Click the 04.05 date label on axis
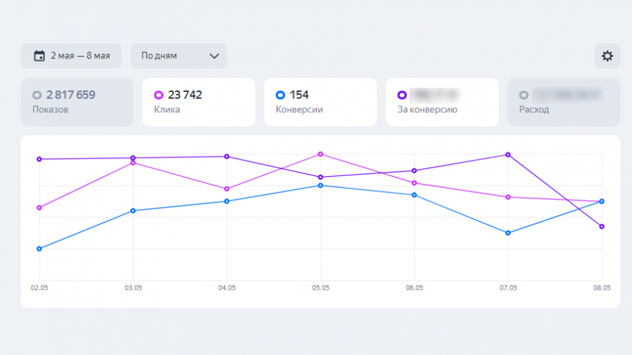This screenshot has height=355, width=632. [227, 288]
